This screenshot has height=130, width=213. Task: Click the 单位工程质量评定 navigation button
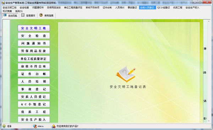click(x=34, y=59)
